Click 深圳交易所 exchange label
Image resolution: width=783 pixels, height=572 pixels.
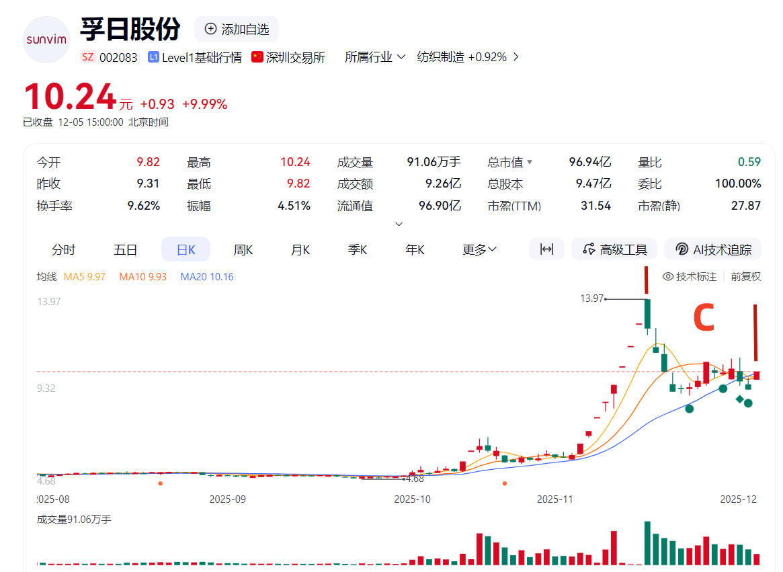click(295, 57)
